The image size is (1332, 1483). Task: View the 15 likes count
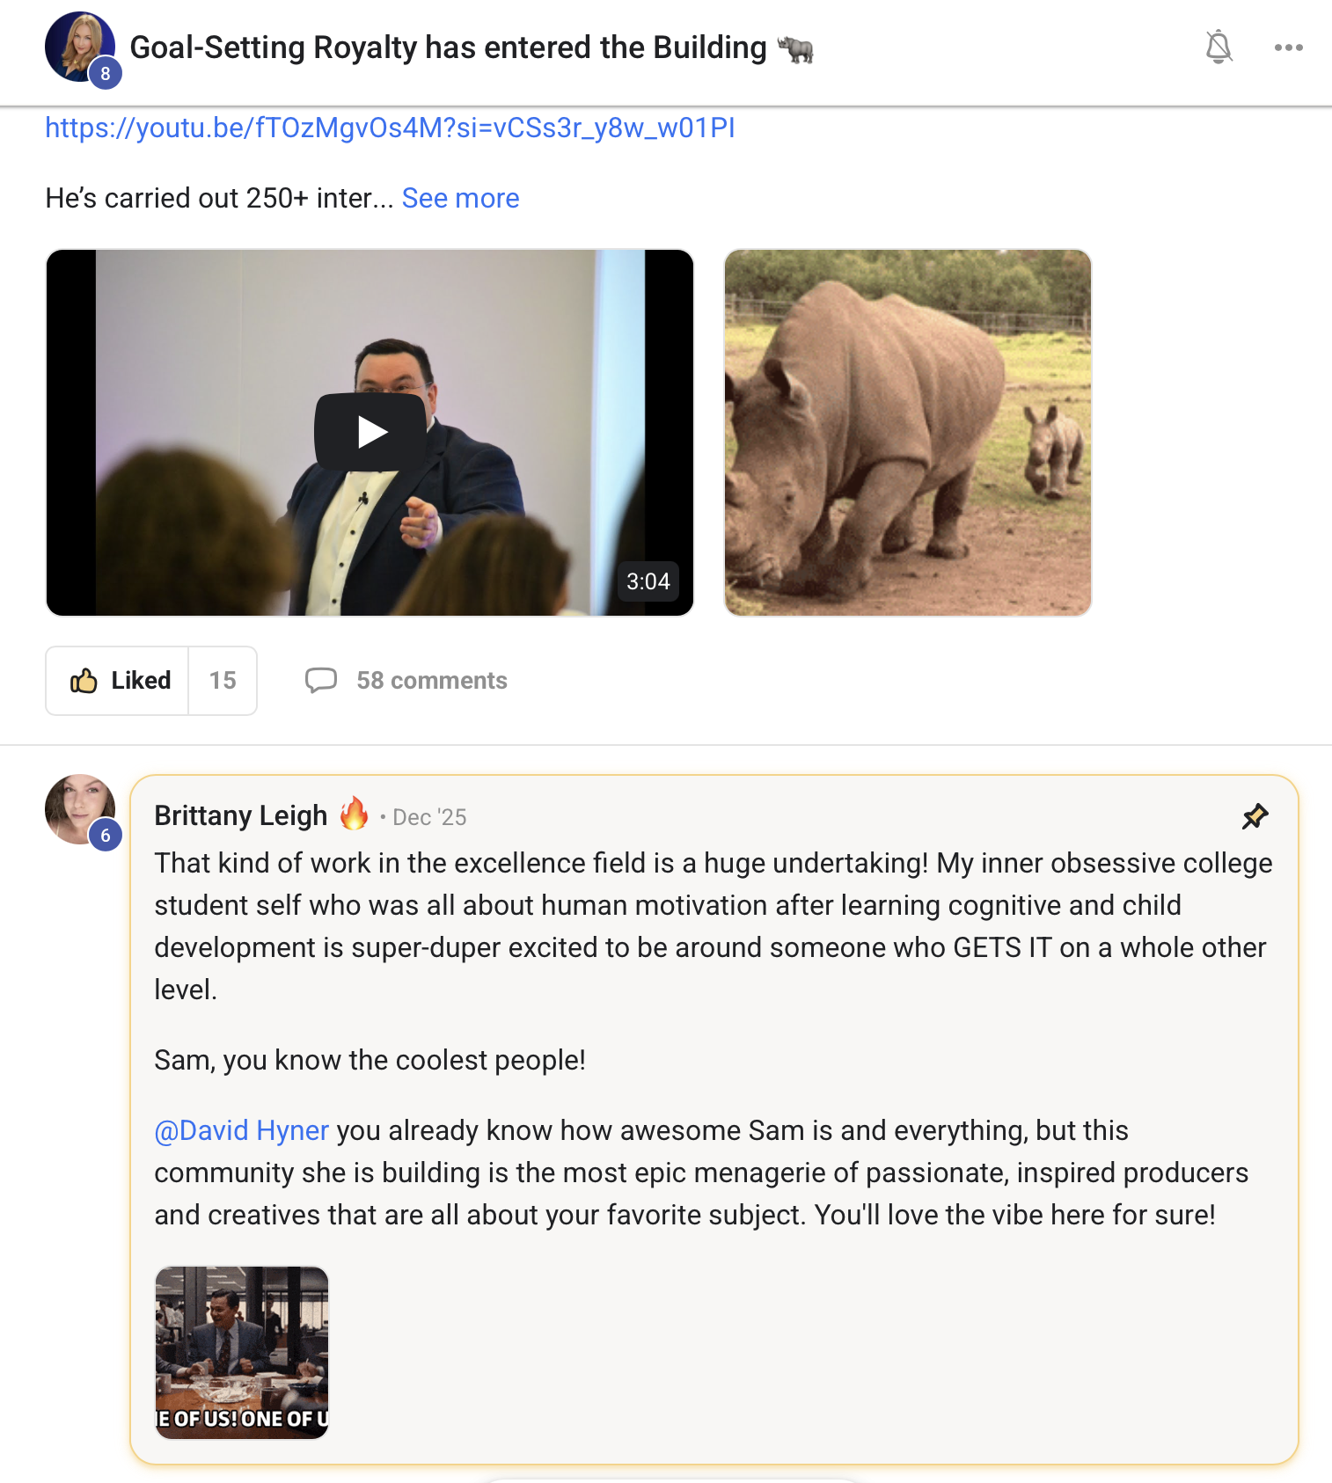223,681
